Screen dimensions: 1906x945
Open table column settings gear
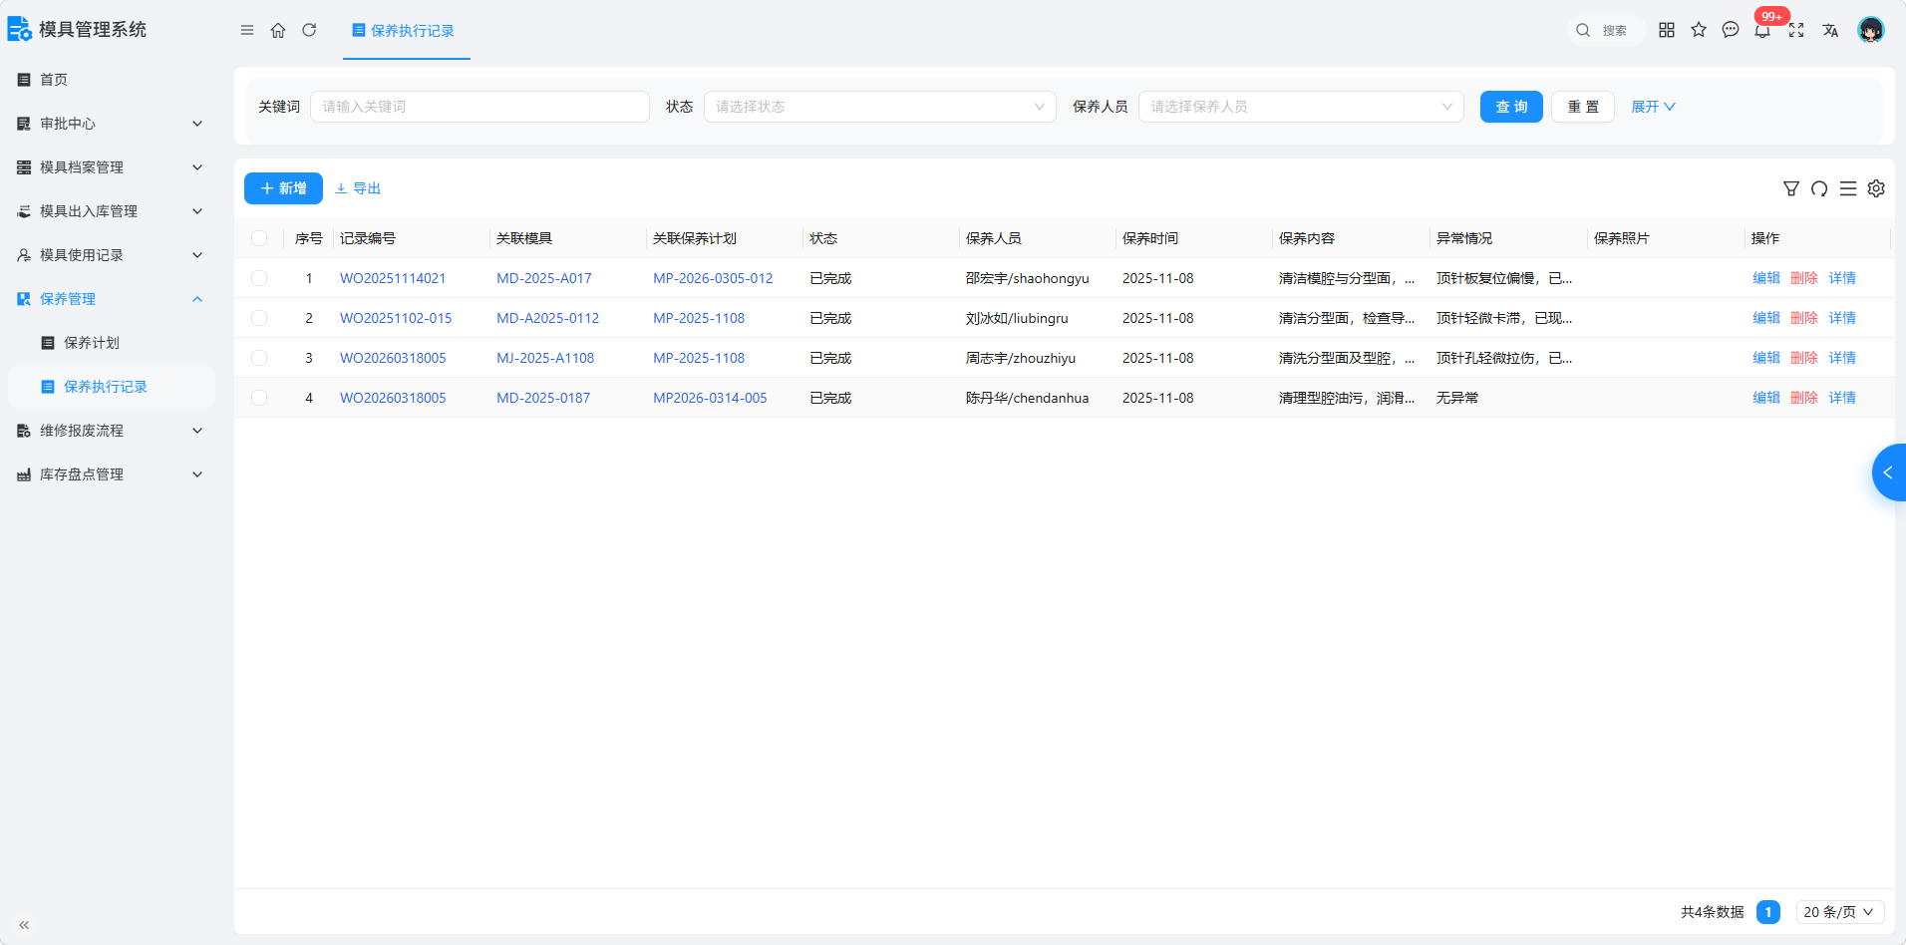coord(1876,188)
